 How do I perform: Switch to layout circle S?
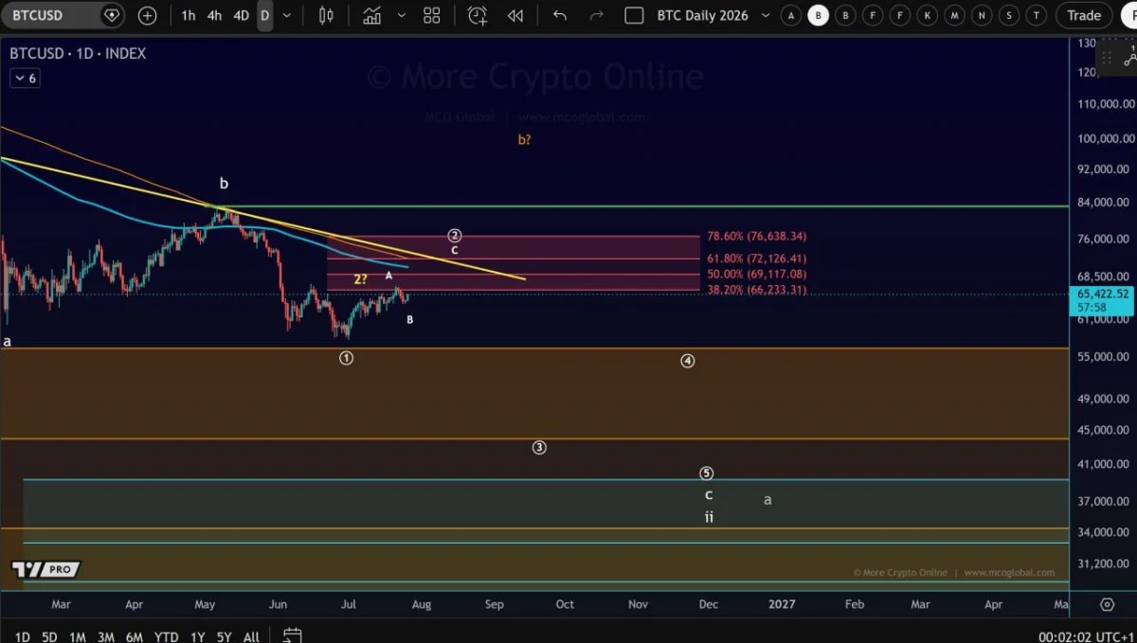(1010, 15)
